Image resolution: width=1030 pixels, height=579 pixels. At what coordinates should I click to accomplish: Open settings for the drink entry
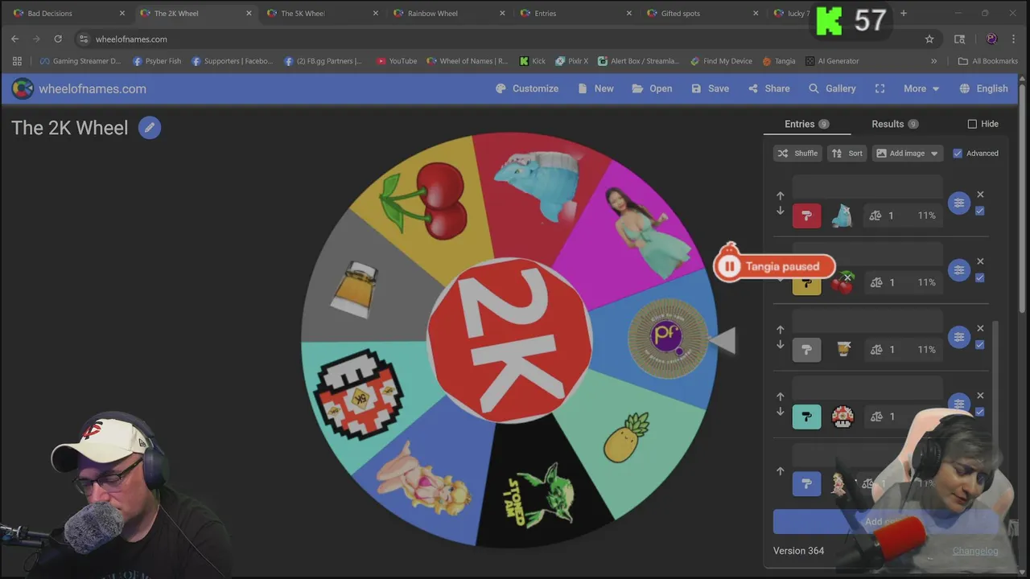(959, 337)
